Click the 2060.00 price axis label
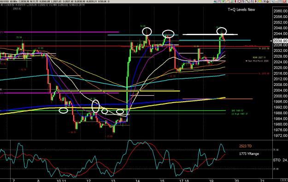Viewport: 288px width, 182px height. pyautogui.click(x=280, y=11)
